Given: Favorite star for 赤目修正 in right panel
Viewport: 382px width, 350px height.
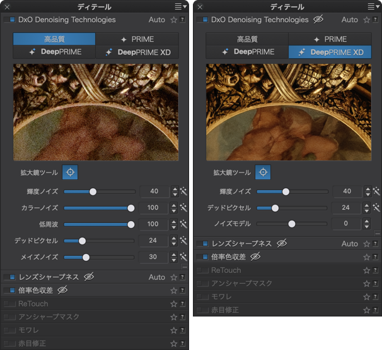Looking at the screenshot, I should (367, 310).
